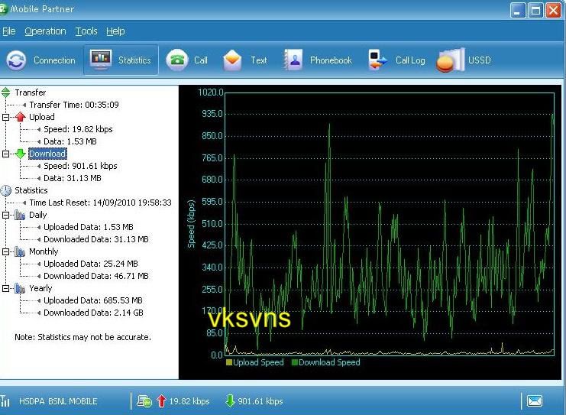Click the Daily chart icon
Screen dimensions: 566x415
(20, 216)
